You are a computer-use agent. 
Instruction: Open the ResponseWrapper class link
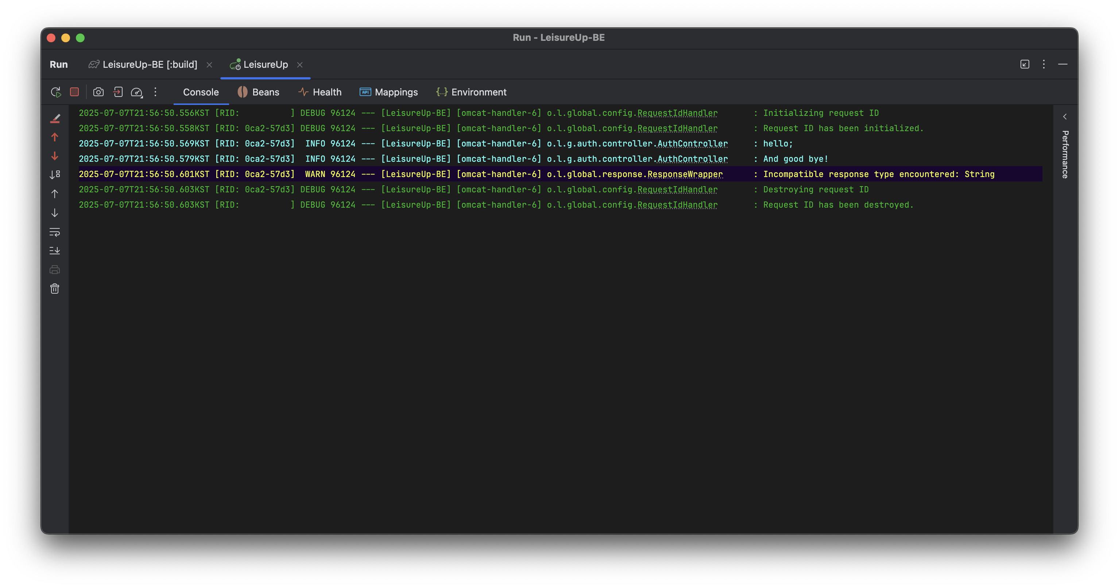[685, 174]
